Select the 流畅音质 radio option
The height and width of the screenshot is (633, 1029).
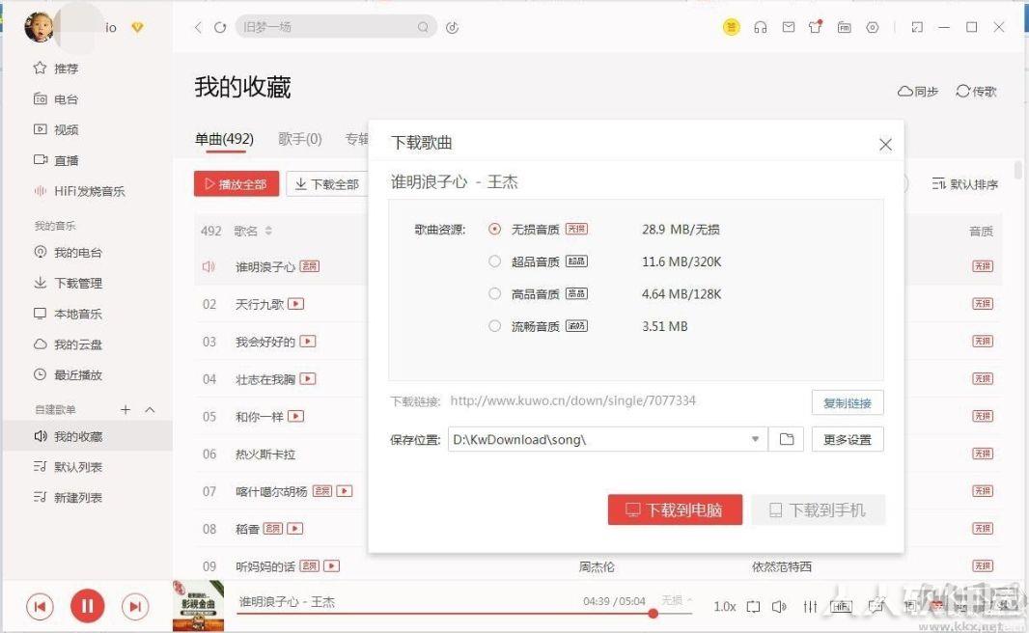click(x=495, y=325)
